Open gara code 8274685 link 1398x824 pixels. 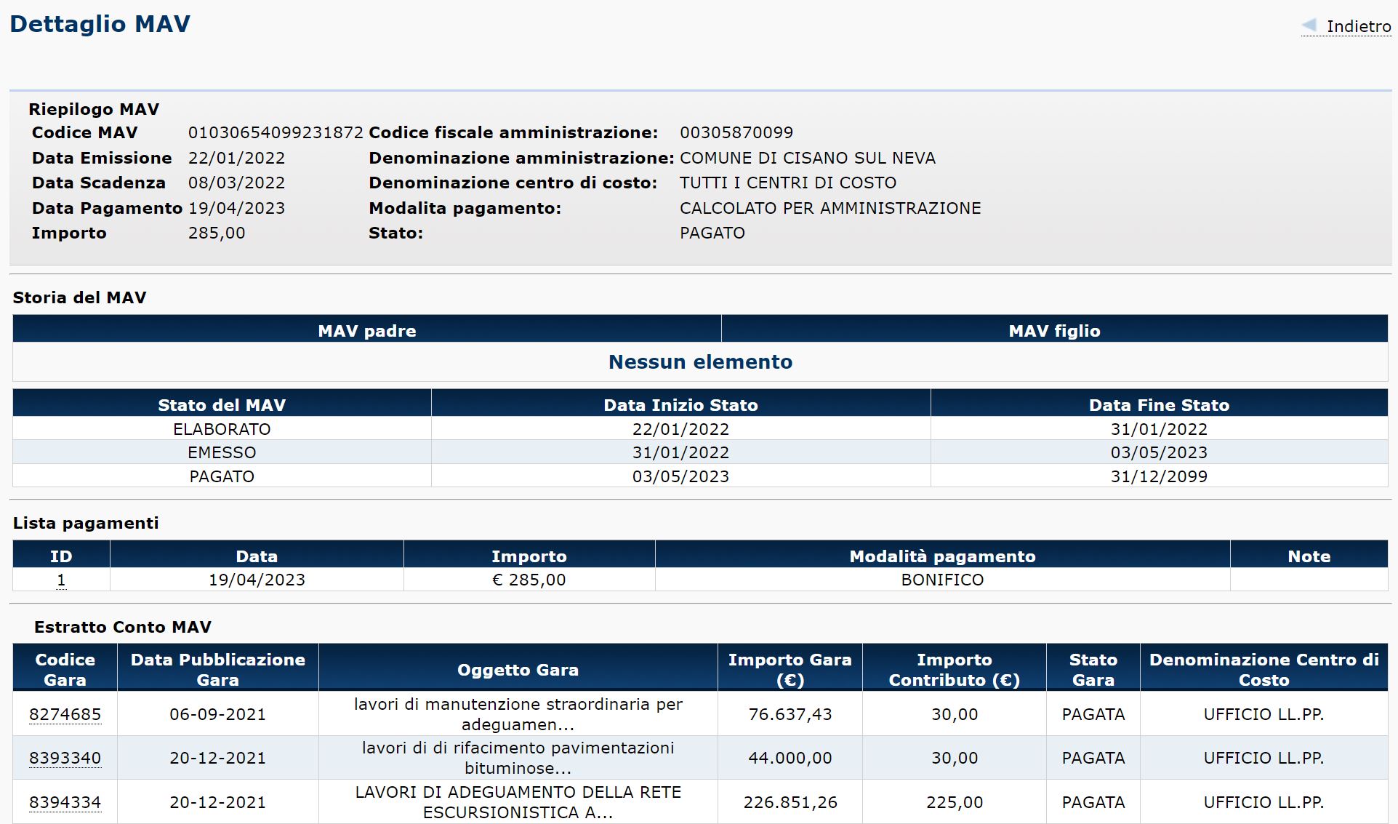click(65, 715)
